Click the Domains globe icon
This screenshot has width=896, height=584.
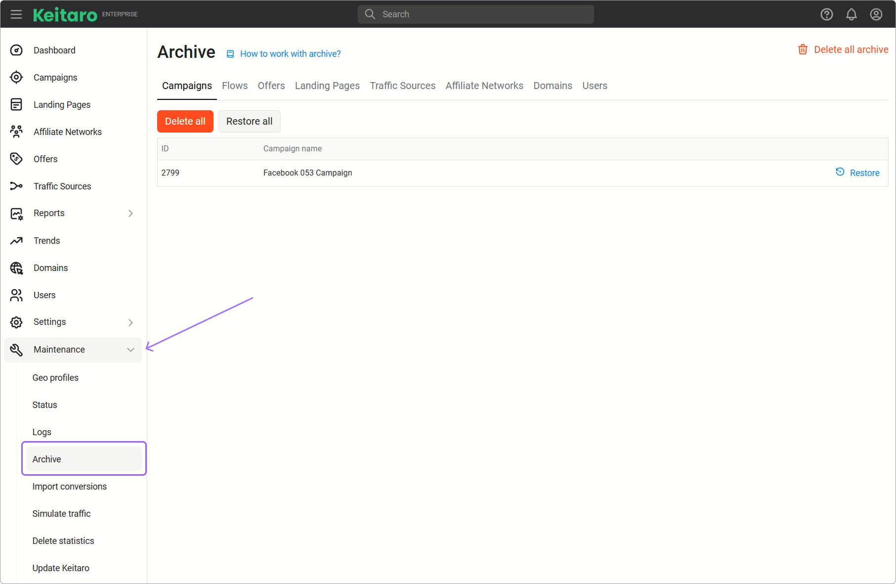point(16,268)
